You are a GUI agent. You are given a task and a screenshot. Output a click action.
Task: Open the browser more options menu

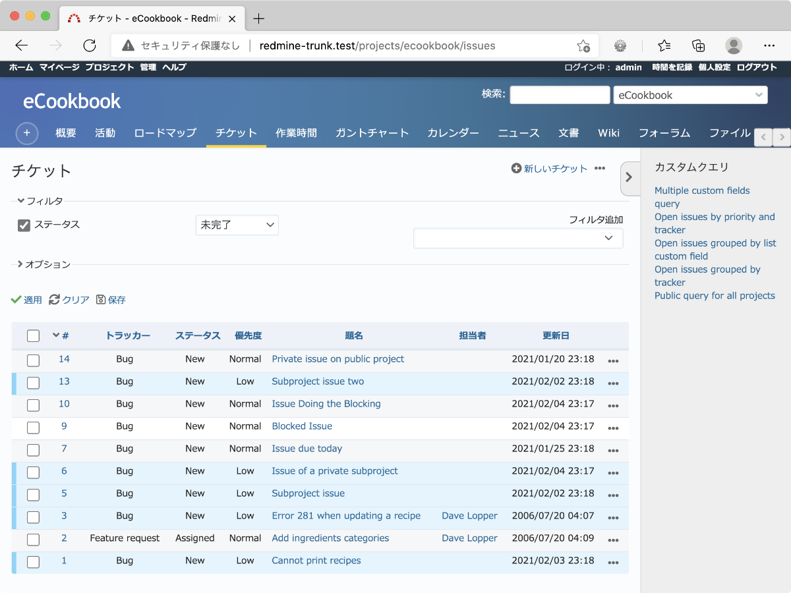[x=769, y=45]
